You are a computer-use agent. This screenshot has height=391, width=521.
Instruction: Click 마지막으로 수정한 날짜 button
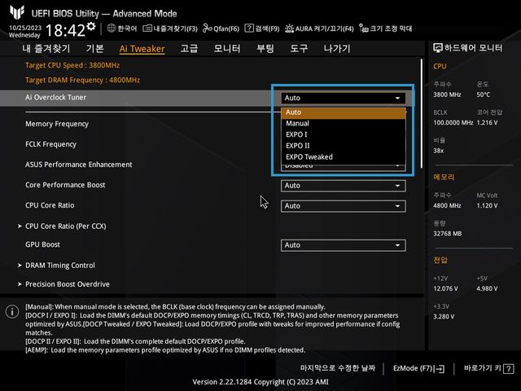[x=338, y=368]
